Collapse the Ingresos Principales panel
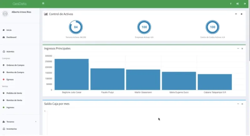 (x=238, y=48)
